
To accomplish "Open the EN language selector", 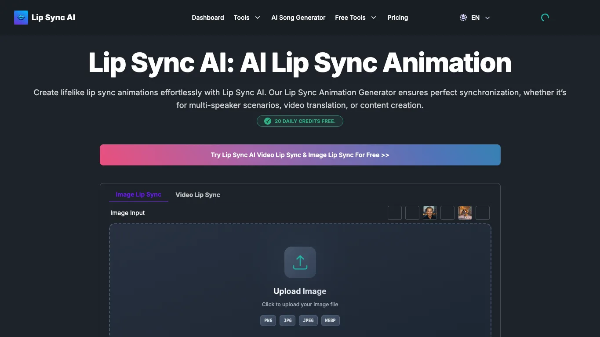I will click(x=475, y=18).
